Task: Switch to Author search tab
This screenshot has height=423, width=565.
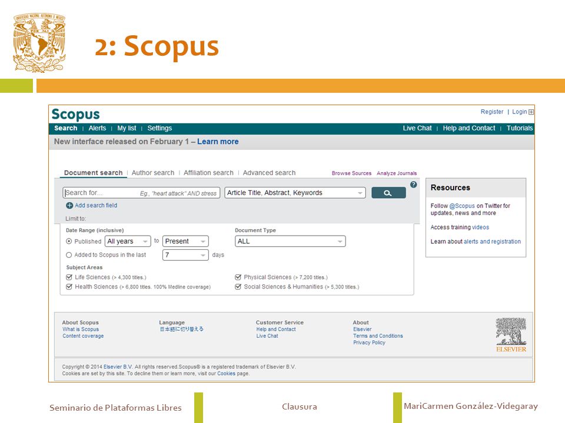Action: tap(153, 173)
